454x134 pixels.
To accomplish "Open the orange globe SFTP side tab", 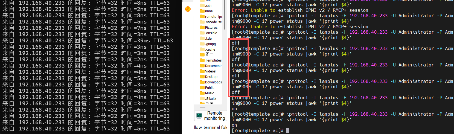I will (188, 9).
